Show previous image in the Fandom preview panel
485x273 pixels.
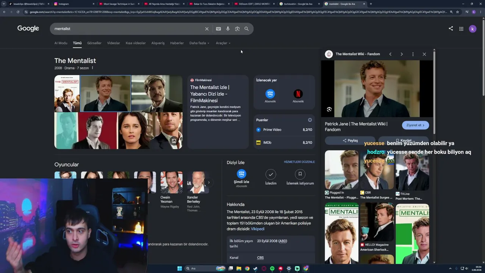[x=390, y=54]
